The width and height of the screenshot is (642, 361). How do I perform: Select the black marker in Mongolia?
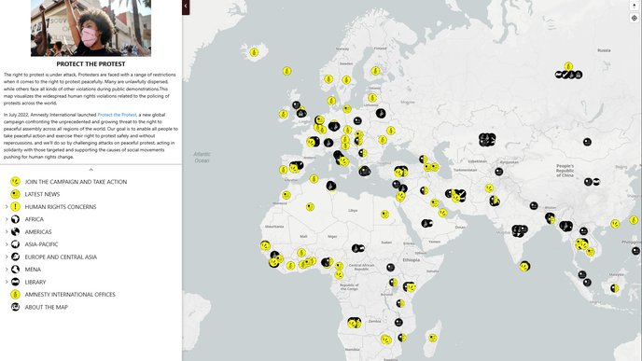(x=587, y=142)
